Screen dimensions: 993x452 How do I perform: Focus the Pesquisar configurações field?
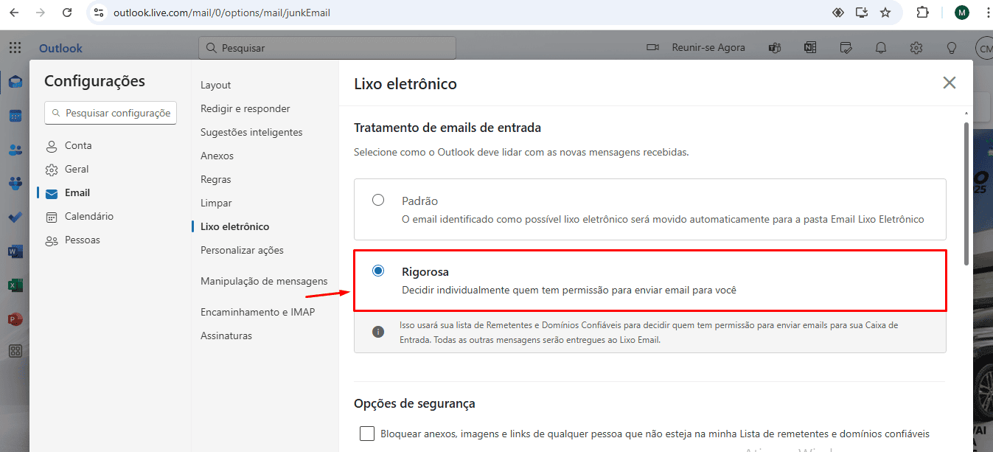point(111,113)
